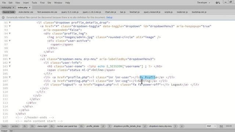The width and height of the screenshot is (235, 132).
Task: Select .dropdown.profile_details_drop in tag selector
Action: tap(127, 126)
